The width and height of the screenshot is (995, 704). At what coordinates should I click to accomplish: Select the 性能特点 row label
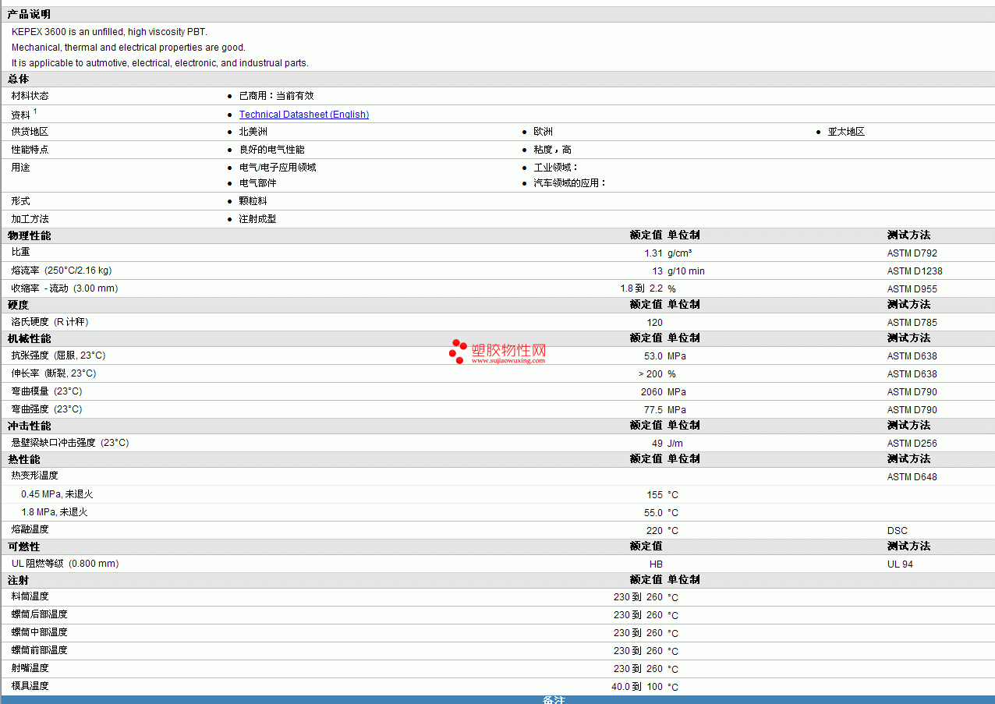click(30, 150)
